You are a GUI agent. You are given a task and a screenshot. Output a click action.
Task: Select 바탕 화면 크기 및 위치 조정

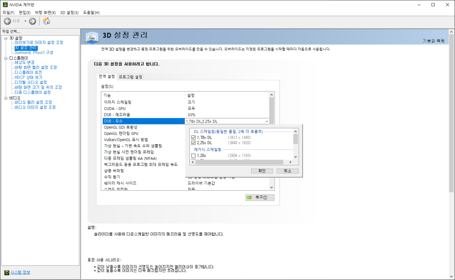38,87
